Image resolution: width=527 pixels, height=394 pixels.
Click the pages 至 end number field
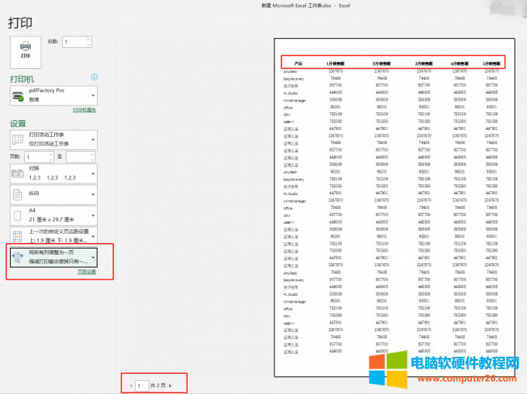point(77,156)
